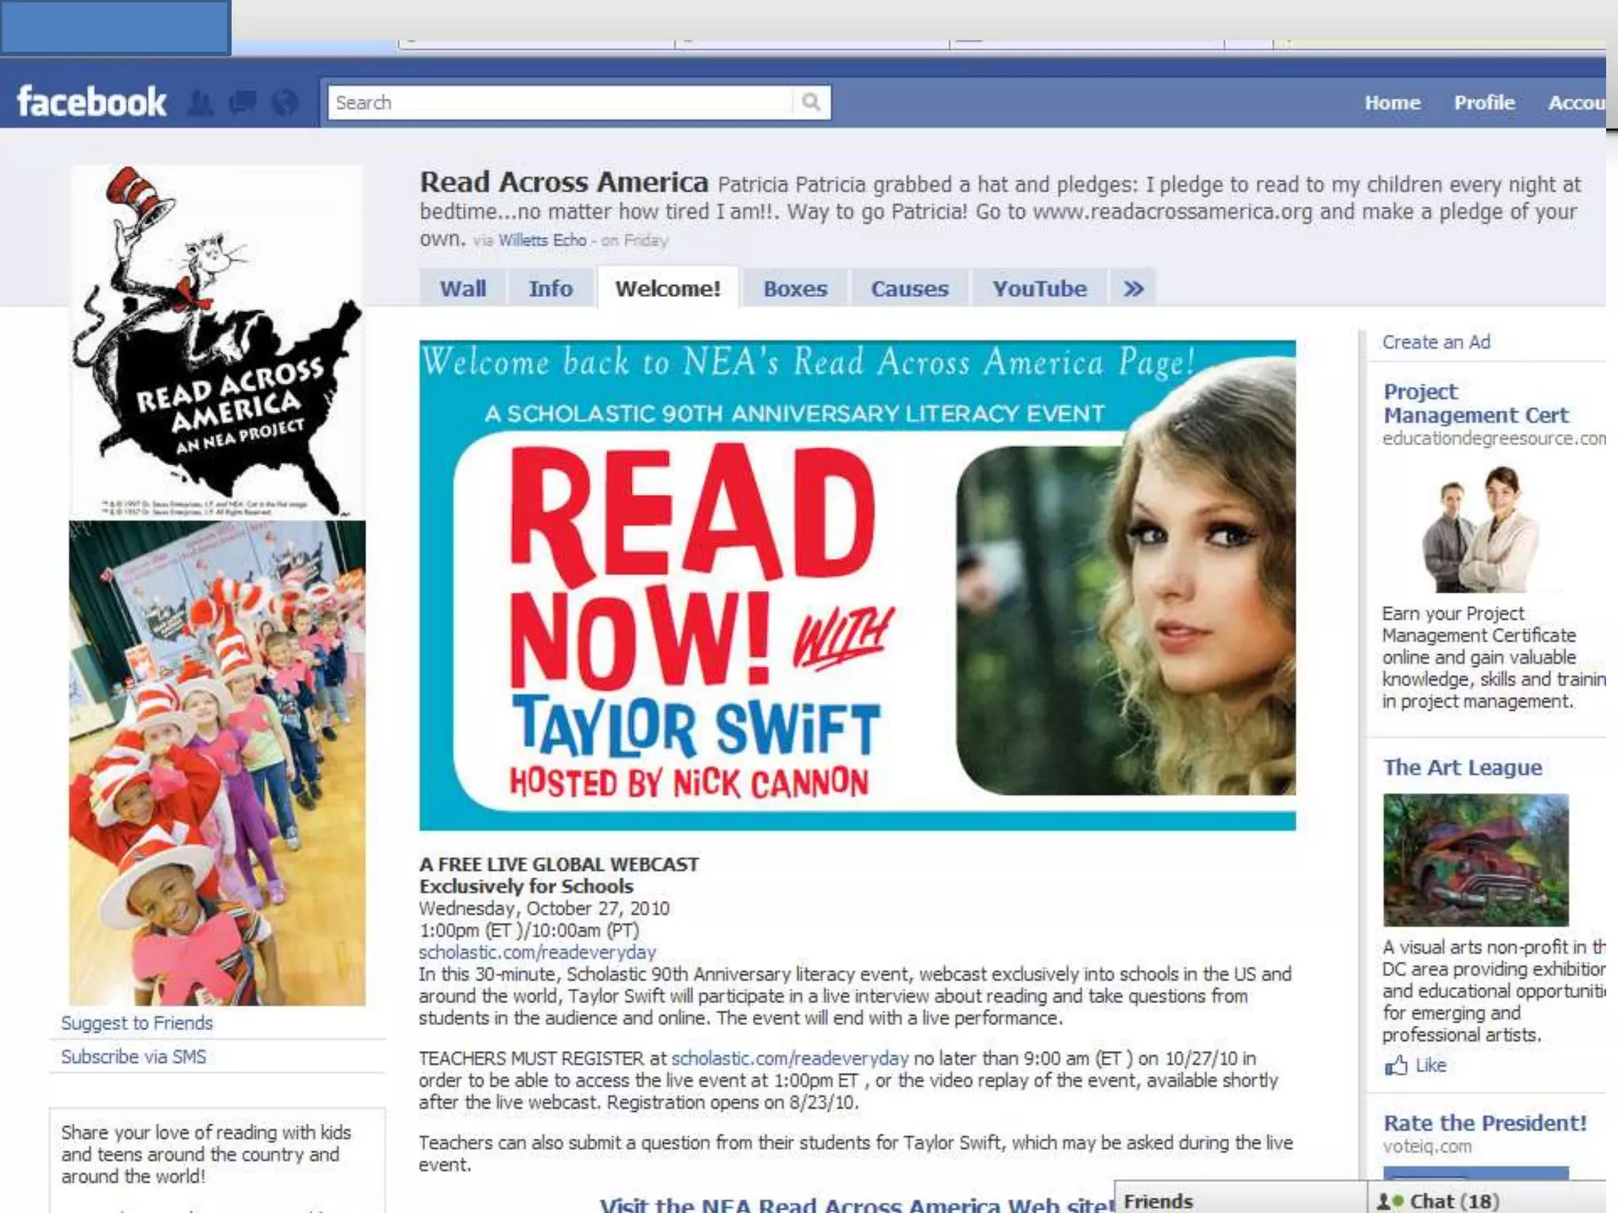Click 'Wednesday, October 27, 2010' text
Viewport: 1618px width, 1213px height.
point(544,909)
